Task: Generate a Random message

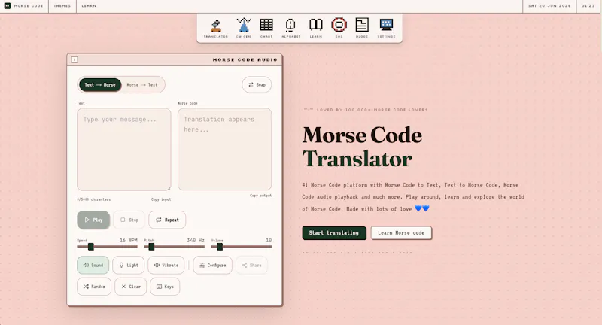Action: [x=94, y=287]
